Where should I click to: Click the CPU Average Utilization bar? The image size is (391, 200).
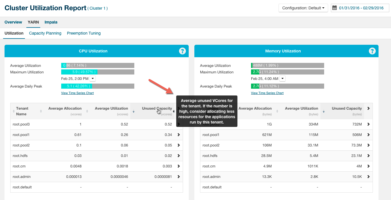[x=97, y=65]
